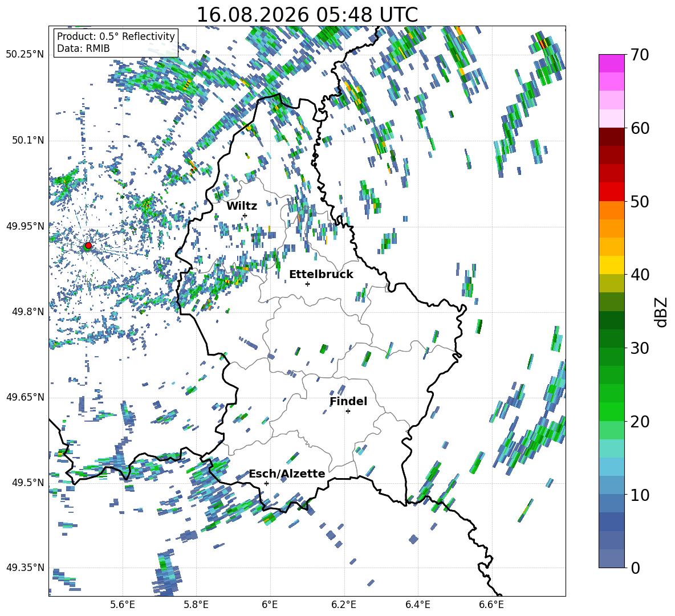Click the 6.2°E longitude tick label

tap(344, 605)
